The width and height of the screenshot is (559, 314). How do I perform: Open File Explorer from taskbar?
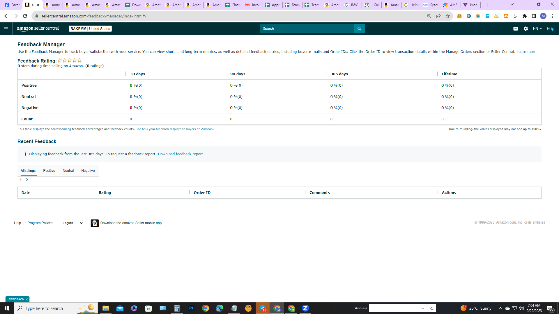pyautogui.click(x=105, y=308)
